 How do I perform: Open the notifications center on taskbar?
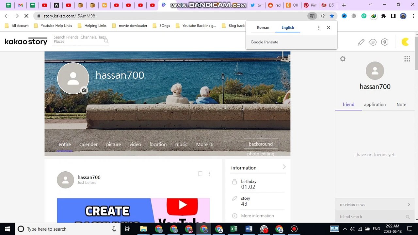click(410, 229)
